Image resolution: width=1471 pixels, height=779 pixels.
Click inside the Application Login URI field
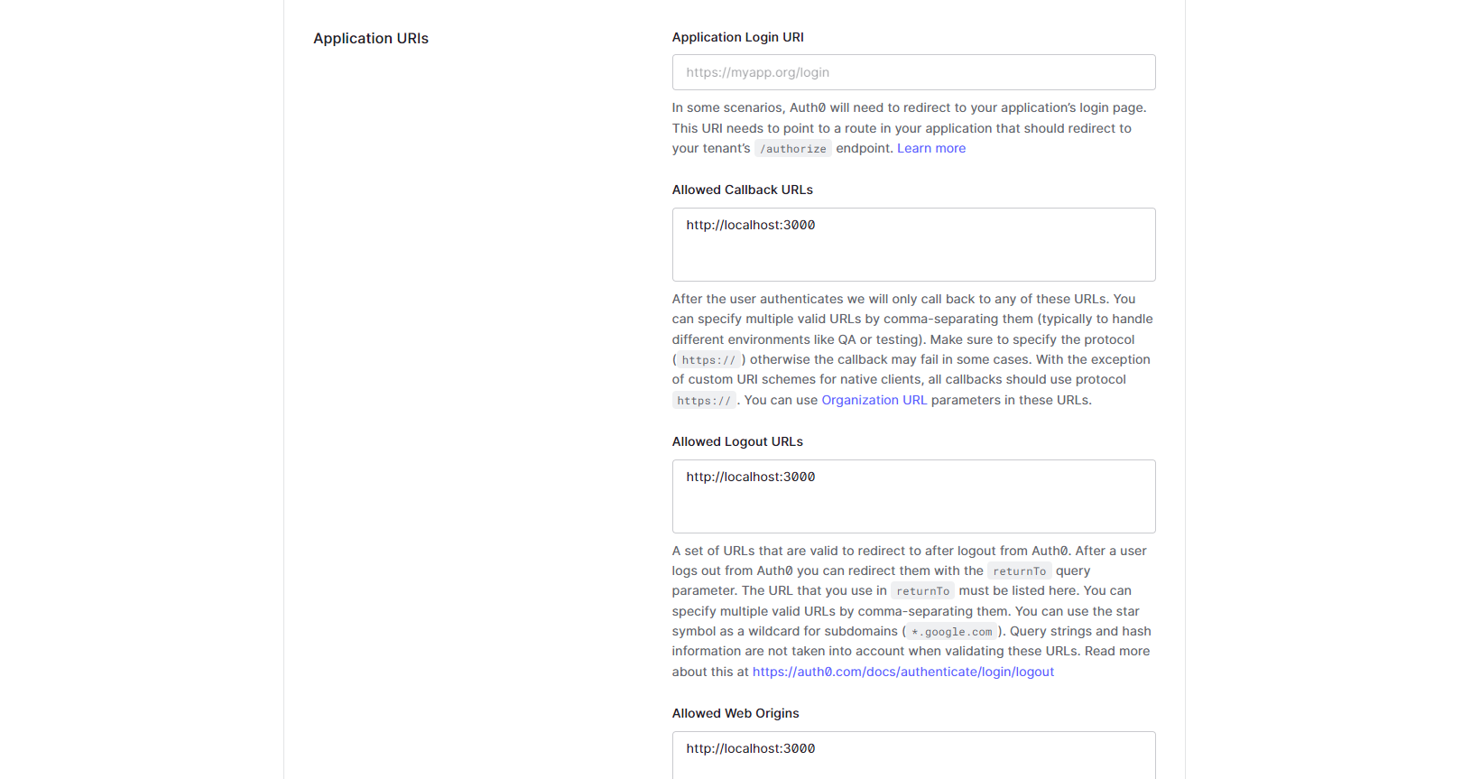913,72
